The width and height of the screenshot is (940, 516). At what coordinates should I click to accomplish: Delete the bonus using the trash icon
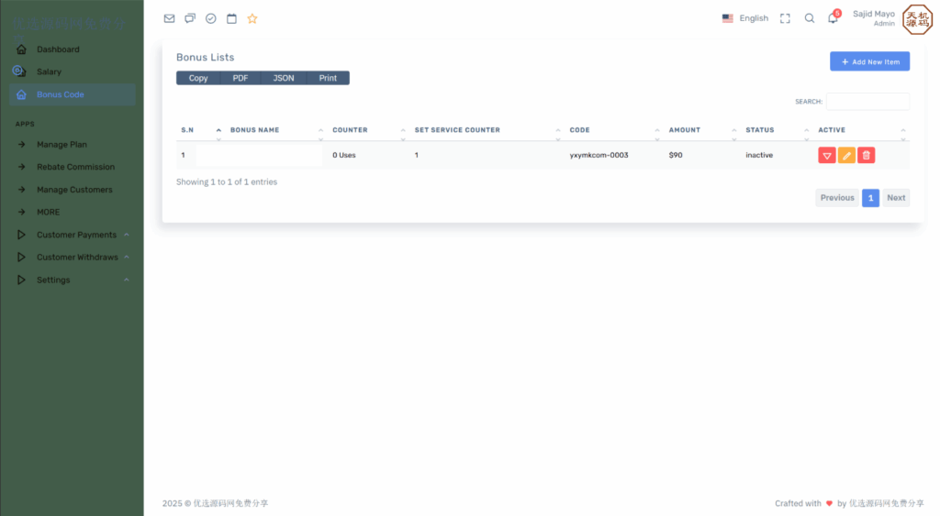[866, 156]
